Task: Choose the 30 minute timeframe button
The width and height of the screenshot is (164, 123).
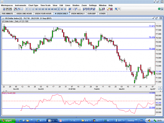Action: (43, 9)
